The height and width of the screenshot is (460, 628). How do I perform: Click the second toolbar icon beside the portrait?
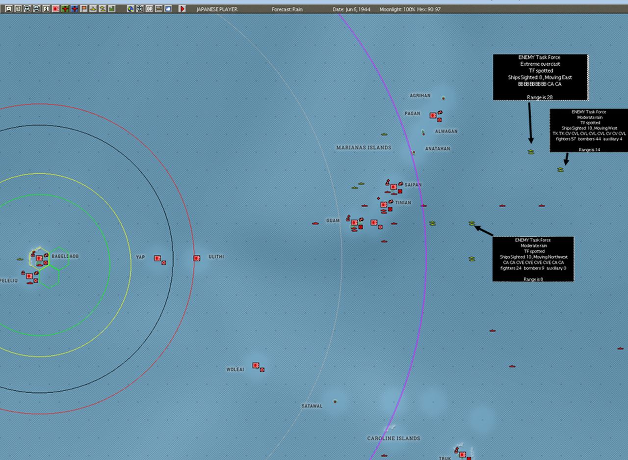(x=18, y=9)
